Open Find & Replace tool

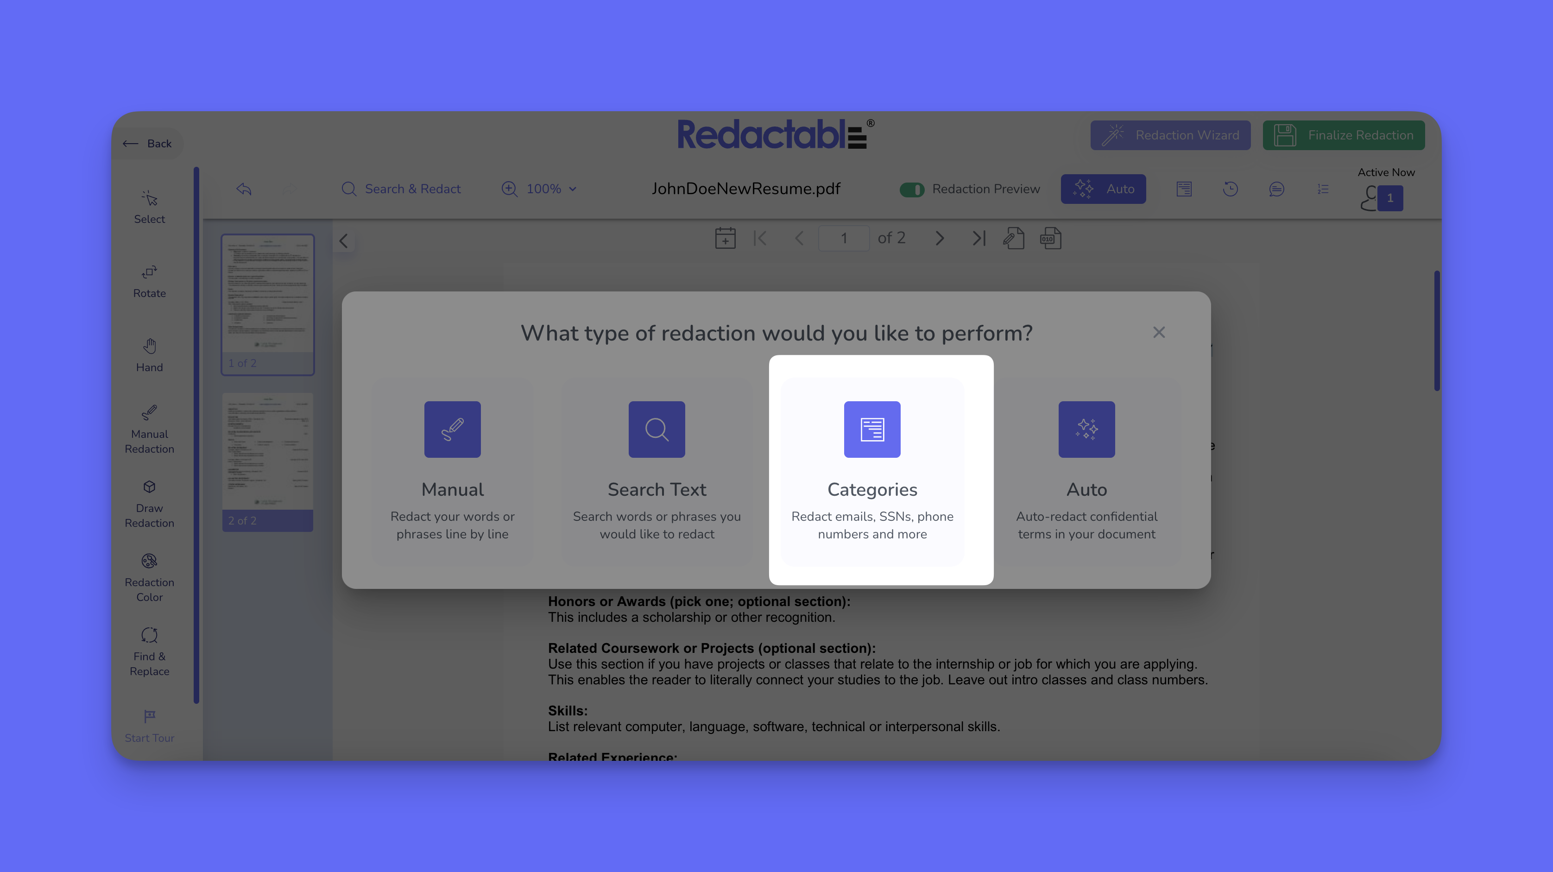[149, 652]
